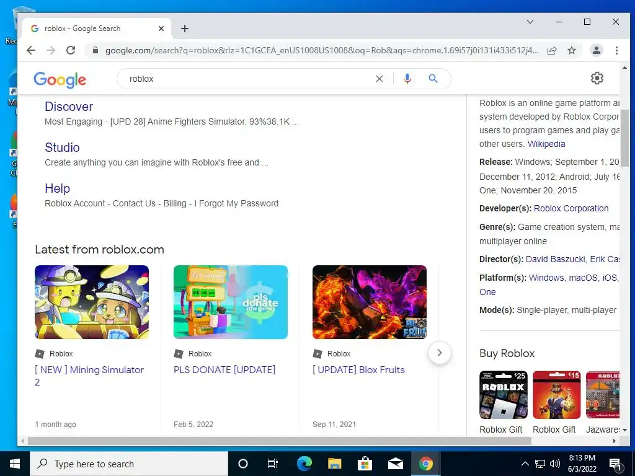Click scrollbar down arrow
Screen dimensions: 635x476
pyautogui.click(x=624, y=430)
